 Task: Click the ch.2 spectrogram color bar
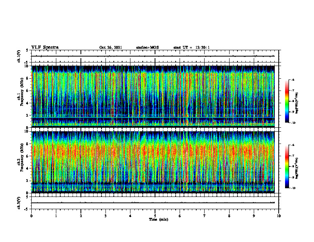click(x=287, y=166)
